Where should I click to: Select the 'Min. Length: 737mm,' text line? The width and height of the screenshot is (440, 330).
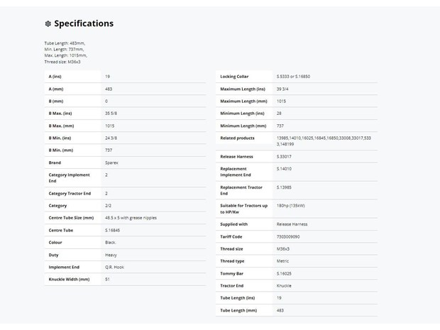65,50
